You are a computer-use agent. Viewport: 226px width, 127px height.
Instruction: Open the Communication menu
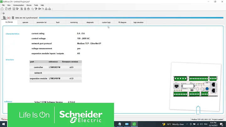(19, 5)
